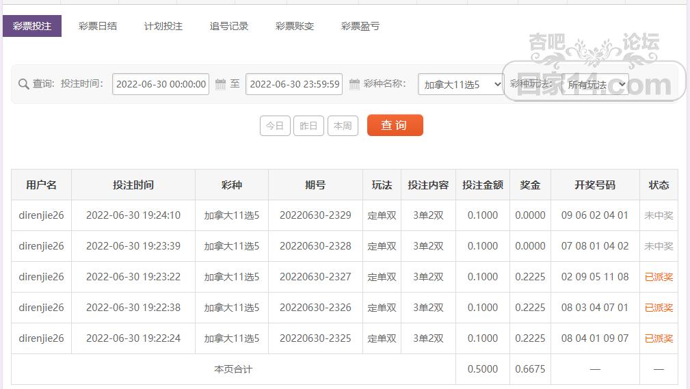Click 投注时间 column header

pyautogui.click(x=133, y=185)
